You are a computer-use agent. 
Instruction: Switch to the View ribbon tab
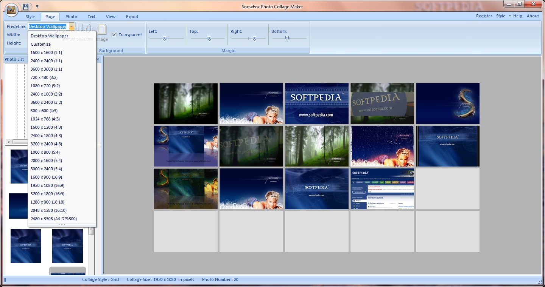[x=111, y=17]
